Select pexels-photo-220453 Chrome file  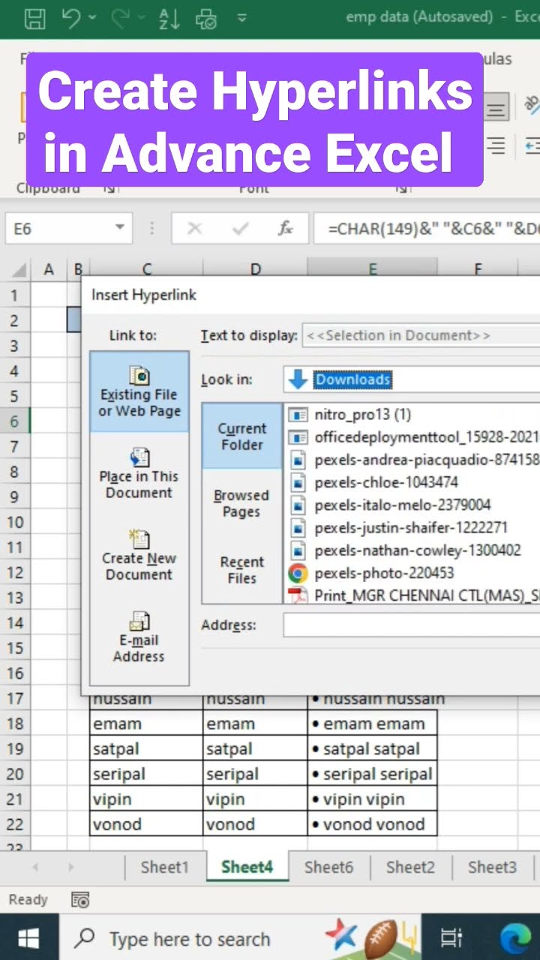(x=371, y=574)
